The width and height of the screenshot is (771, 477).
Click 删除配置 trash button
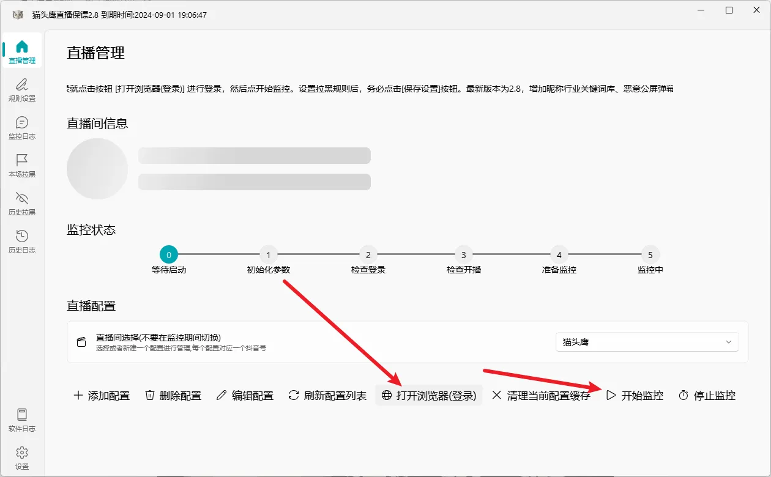pyautogui.click(x=173, y=396)
